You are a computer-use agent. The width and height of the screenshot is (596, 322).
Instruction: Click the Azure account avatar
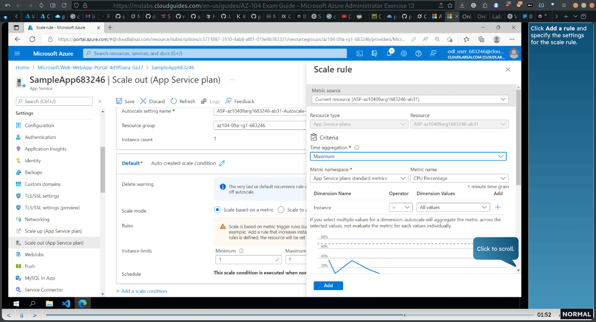tap(514, 54)
